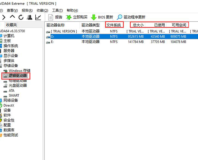
Task: Expand the 存储设备 tree node
Action: pyautogui.click(x=11, y=66)
